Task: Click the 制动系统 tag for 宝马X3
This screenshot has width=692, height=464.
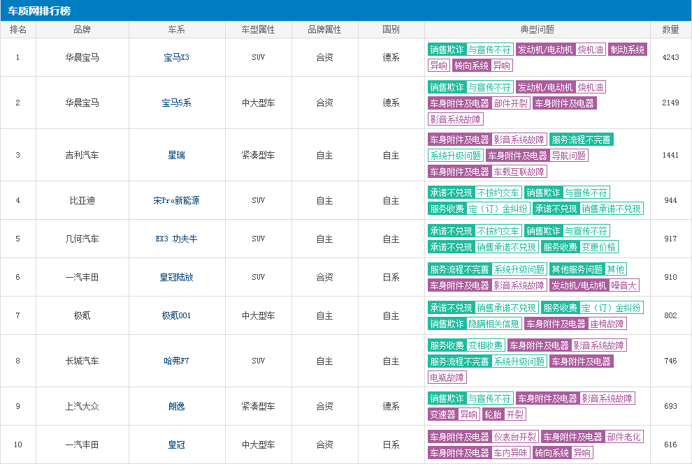Action: tap(627, 50)
